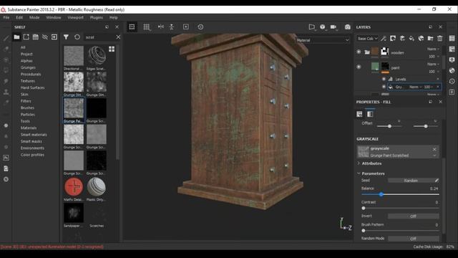458x258 pixels.
Task: Select Alphas category in shelf
Action: (26, 61)
